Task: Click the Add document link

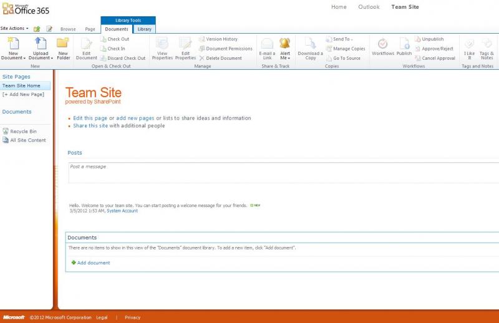Action: pos(94,263)
